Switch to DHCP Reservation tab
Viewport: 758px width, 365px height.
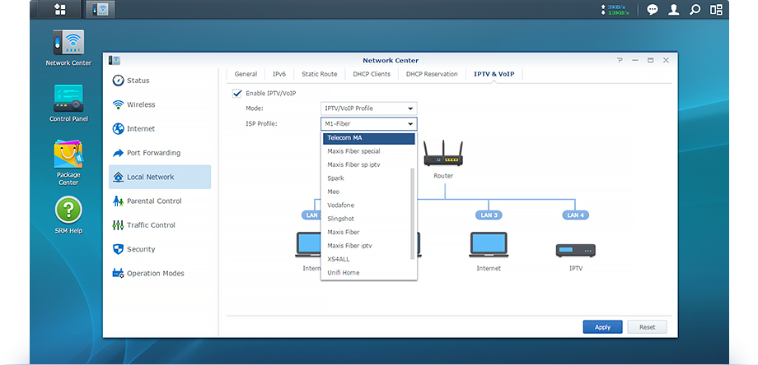432,74
